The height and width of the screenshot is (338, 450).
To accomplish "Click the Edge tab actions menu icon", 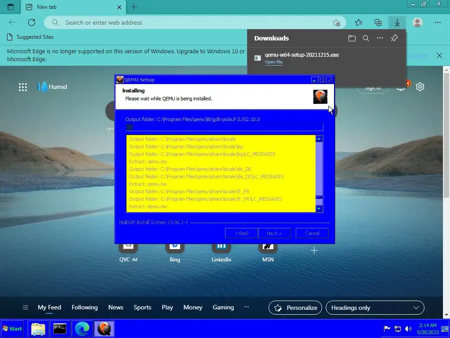I will [x=11, y=7].
